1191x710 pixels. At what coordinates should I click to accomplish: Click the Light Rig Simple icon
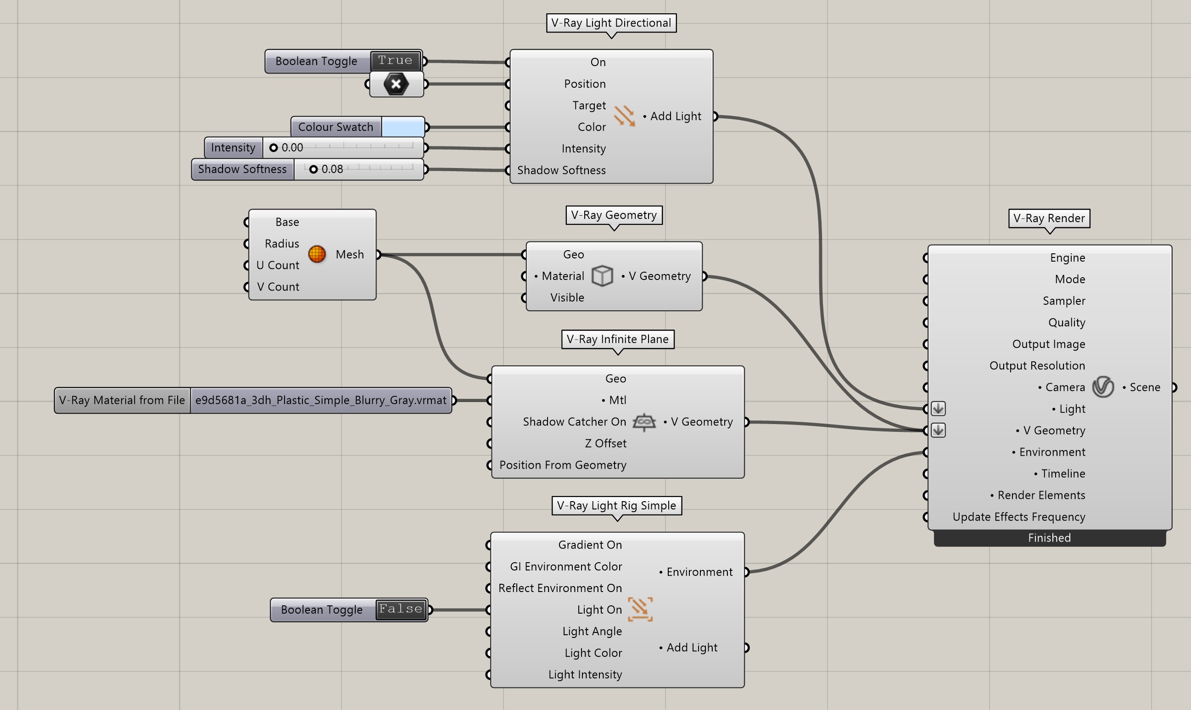(640, 609)
